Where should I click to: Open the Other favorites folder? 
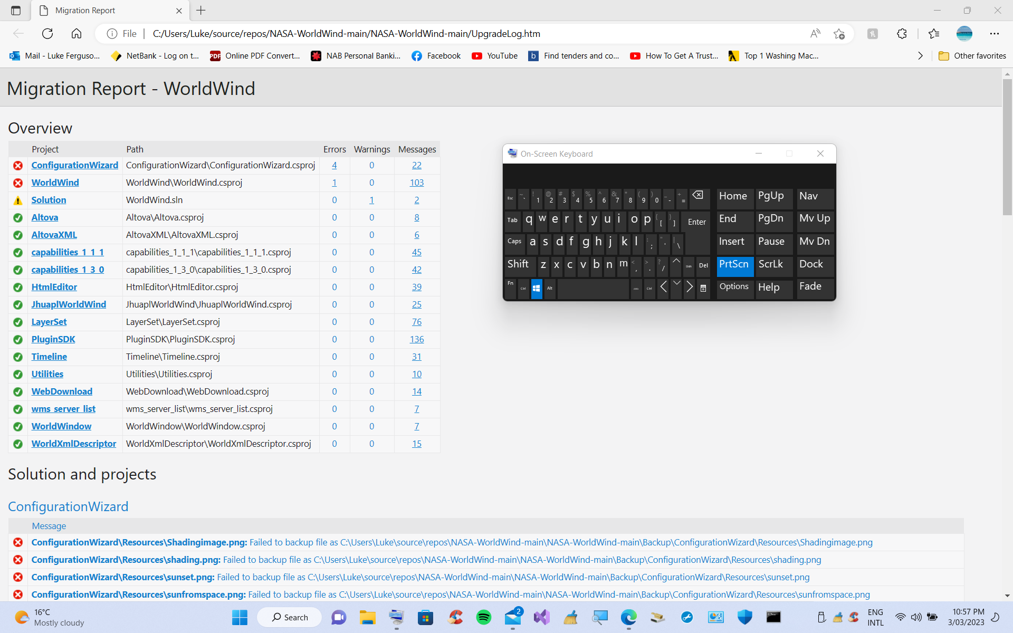[x=972, y=56]
